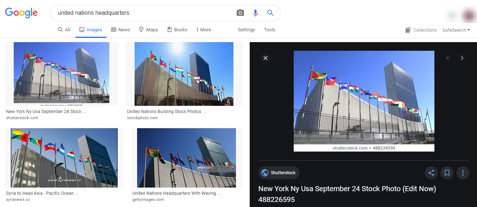The width and height of the screenshot is (477, 207).
Task: Expand the SafeSearch dropdown
Action: (x=456, y=30)
